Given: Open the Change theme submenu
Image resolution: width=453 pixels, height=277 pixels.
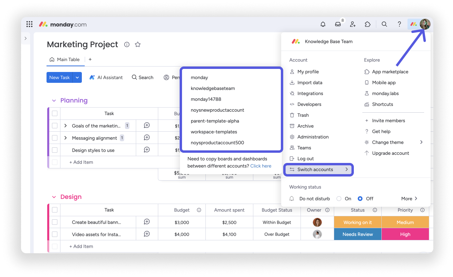Looking at the screenshot, I should 393,142.
